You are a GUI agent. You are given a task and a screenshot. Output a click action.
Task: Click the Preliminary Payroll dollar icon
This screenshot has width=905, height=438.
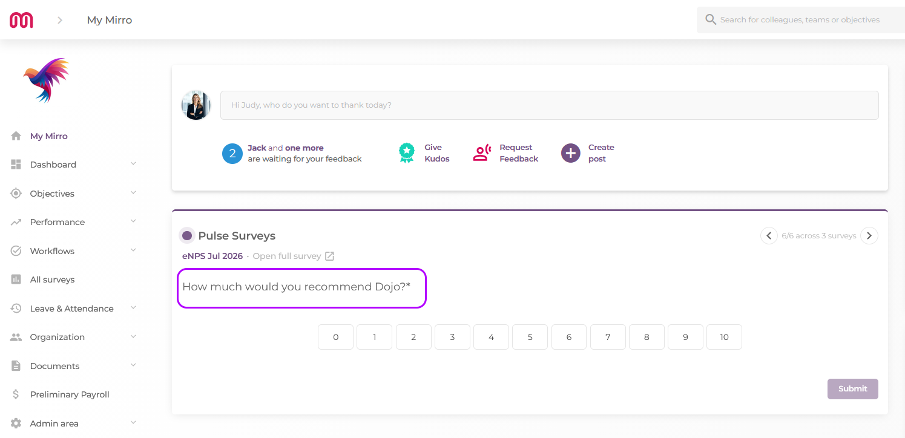(16, 394)
